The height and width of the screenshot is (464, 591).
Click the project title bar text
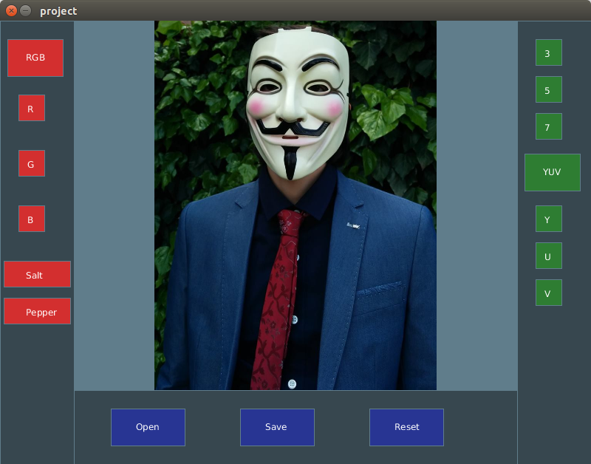58,11
